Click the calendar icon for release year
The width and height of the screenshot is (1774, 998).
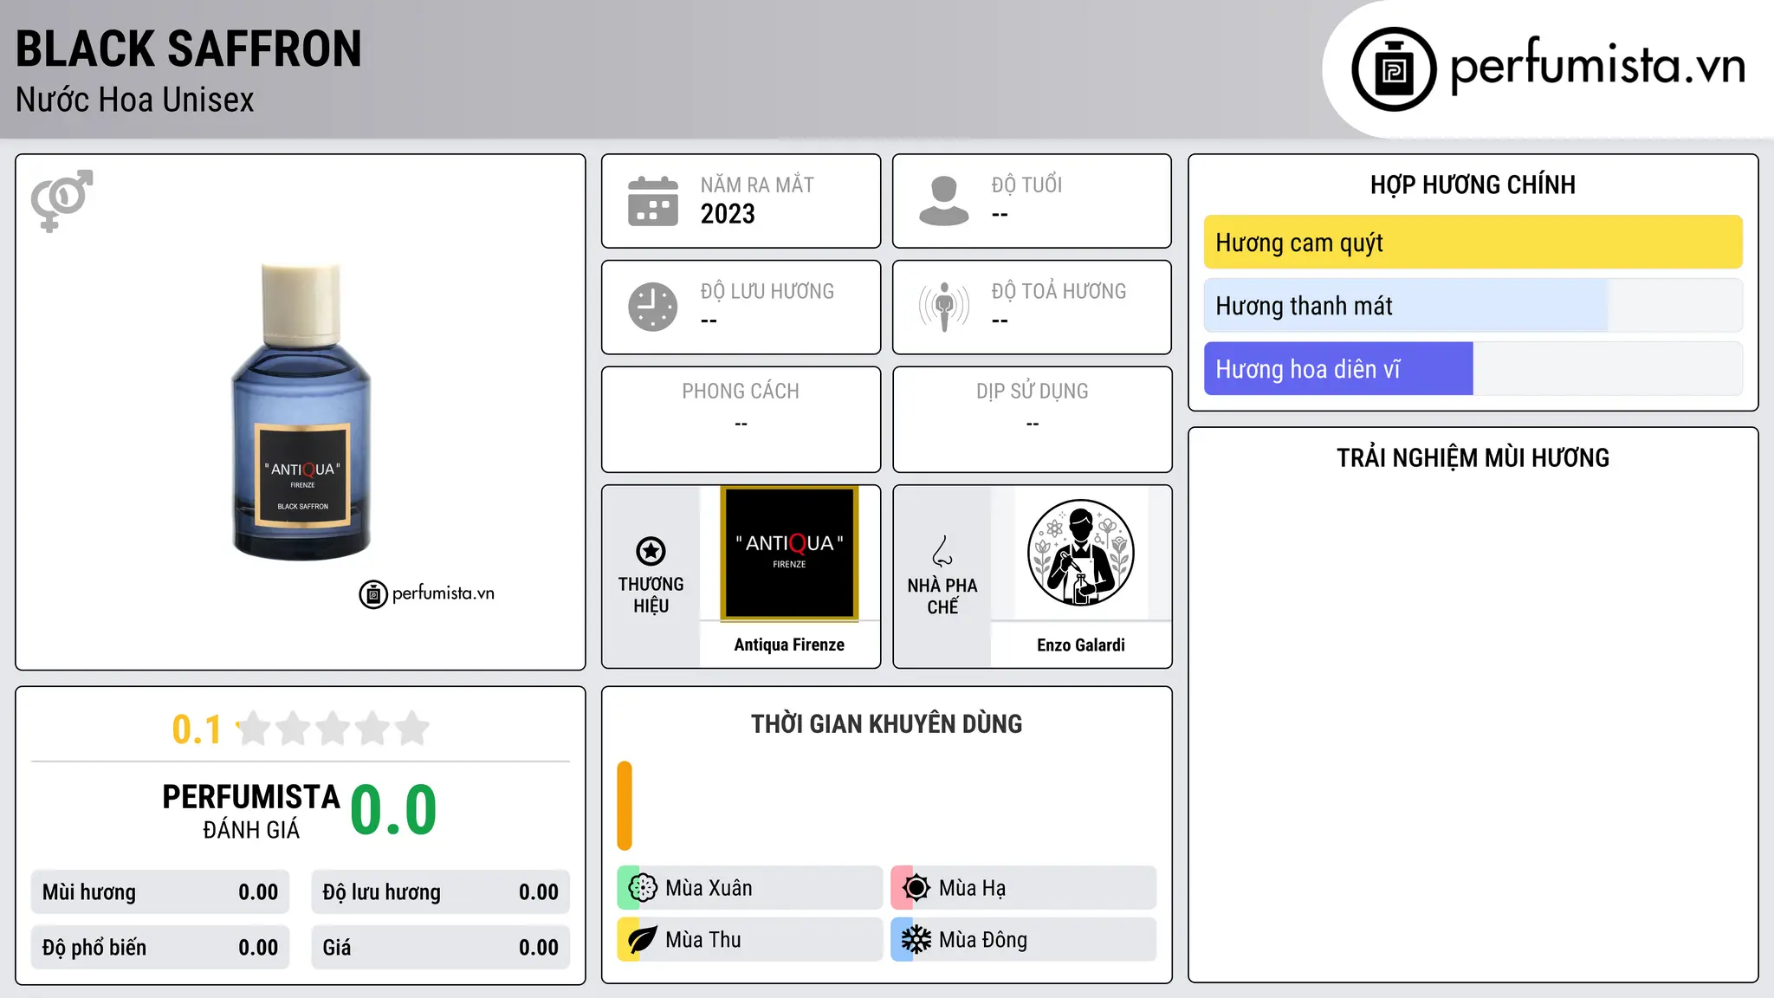[x=653, y=201]
